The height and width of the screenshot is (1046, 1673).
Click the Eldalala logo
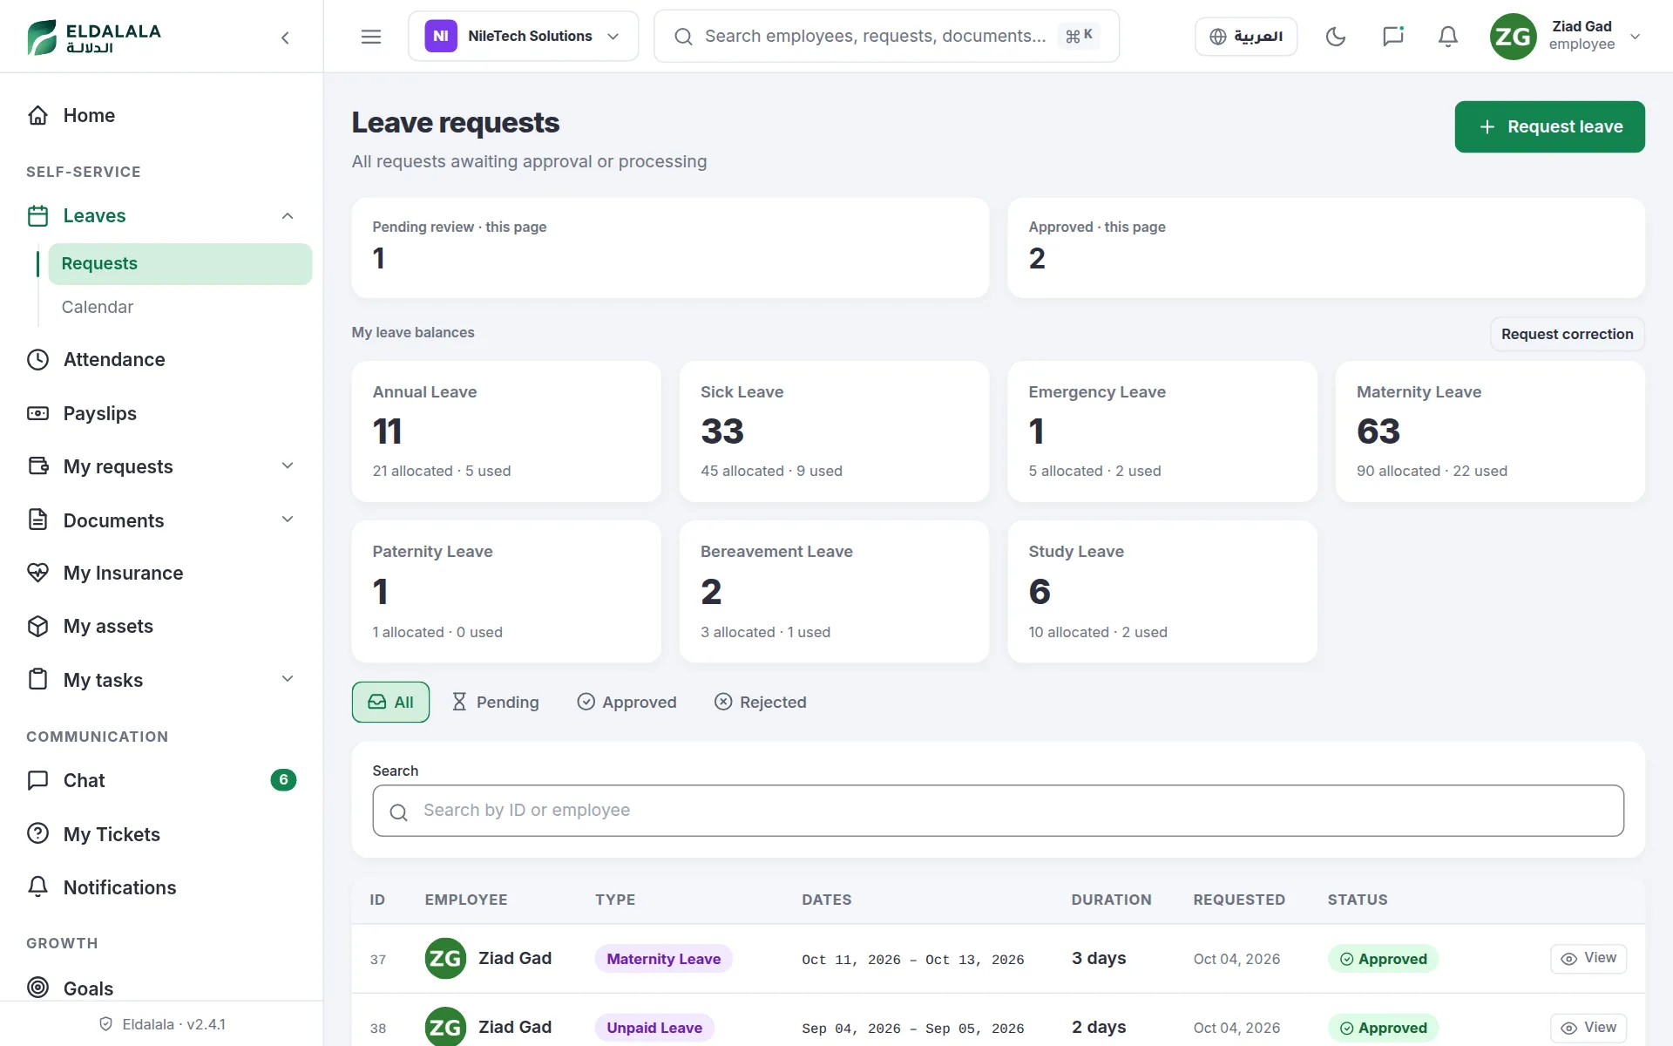point(94,37)
